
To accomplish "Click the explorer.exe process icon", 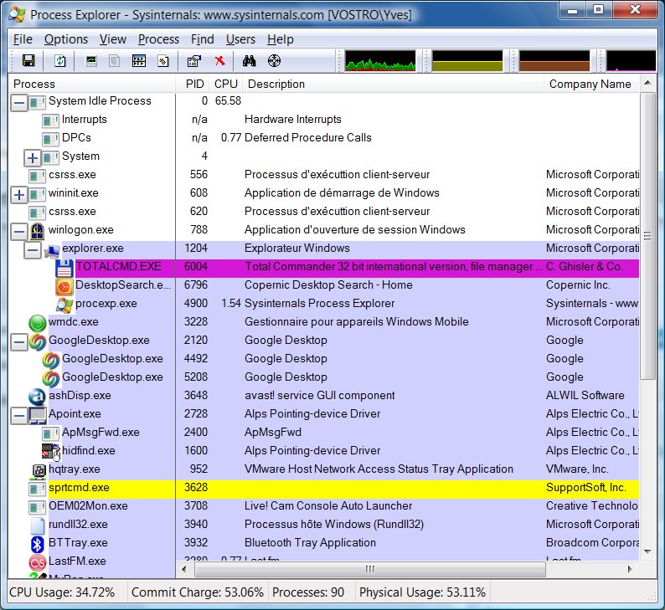I will pos(51,250).
